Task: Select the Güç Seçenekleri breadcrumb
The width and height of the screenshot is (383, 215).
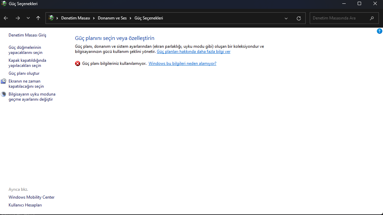Action: coord(149,18)
